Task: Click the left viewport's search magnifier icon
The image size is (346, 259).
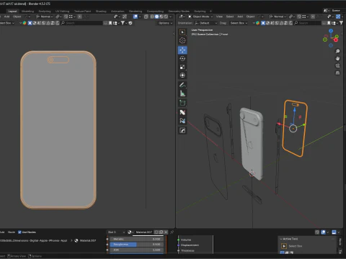Action: coord(63,23)
